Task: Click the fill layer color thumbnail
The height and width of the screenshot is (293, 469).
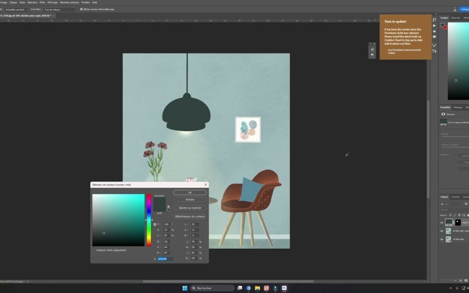Action: (449, 222)
